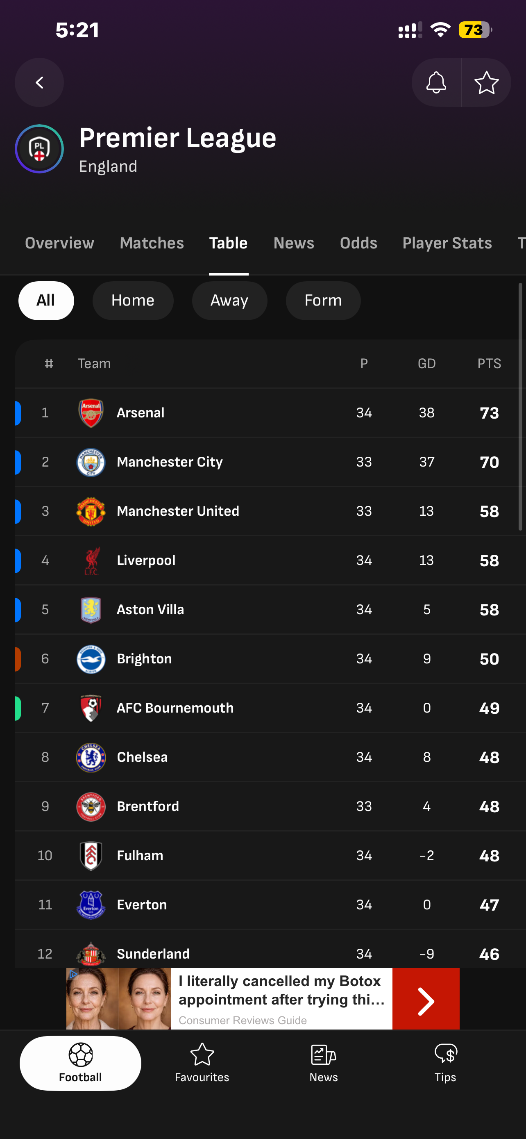Open the Odds tab
Image resolution: width=526 pixels, height=1139 pixels.
[358, 243]
